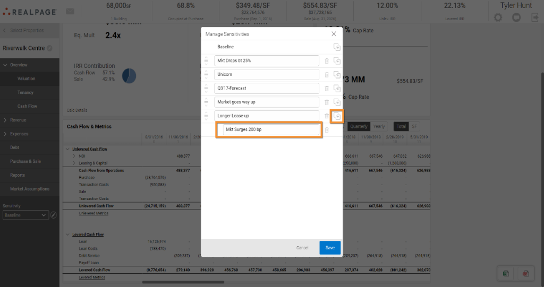Grab reorder handle for Mkt Drops bt 25%
The height and width of the screenshot is (287, 544).
(x=207, y=60)
